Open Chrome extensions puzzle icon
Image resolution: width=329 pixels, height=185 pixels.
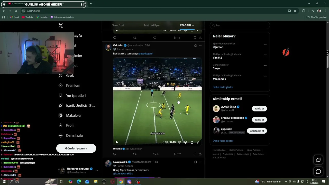pos(304,11)
